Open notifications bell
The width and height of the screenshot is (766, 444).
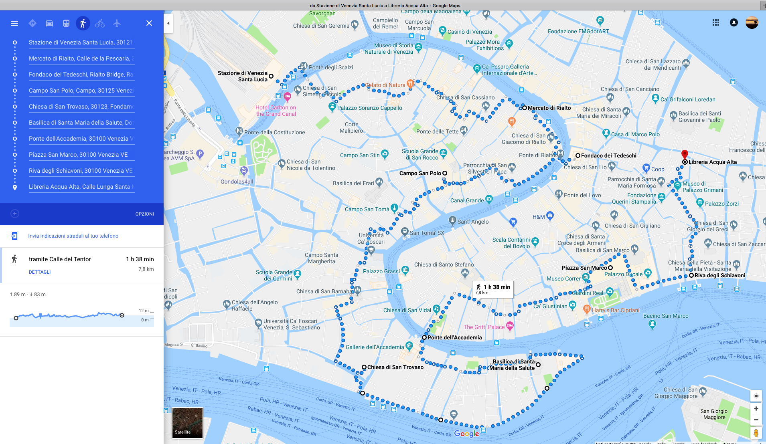point(734,22)
